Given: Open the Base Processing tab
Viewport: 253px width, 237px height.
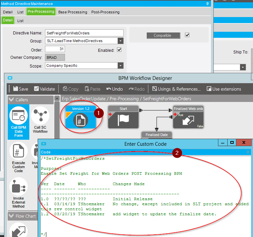Looking at the screenshot, I should (x=73, y=12).
